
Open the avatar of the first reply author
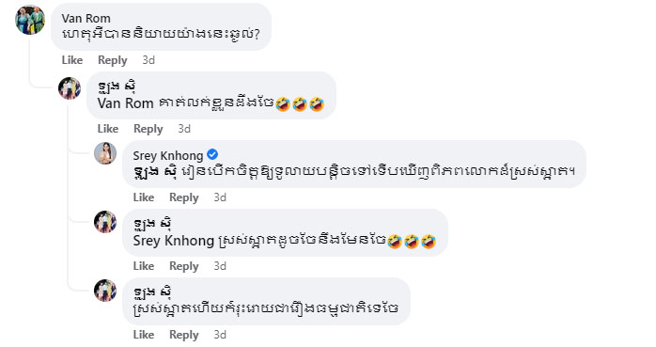pos(70,88)
